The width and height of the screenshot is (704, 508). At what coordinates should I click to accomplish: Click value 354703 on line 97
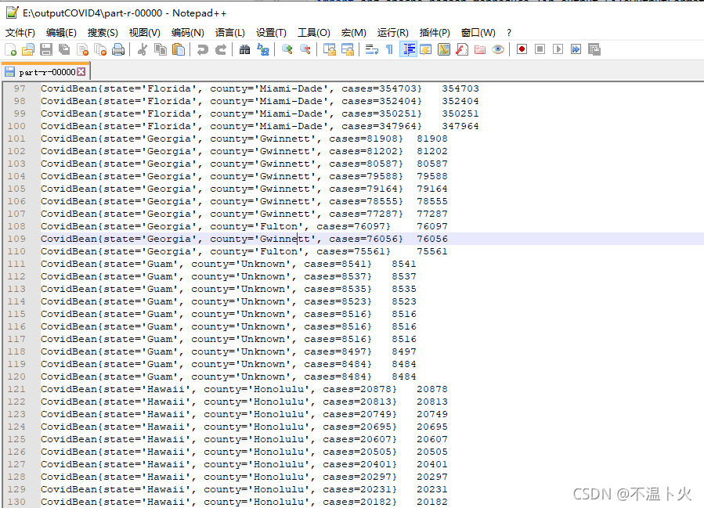point(460,88)
